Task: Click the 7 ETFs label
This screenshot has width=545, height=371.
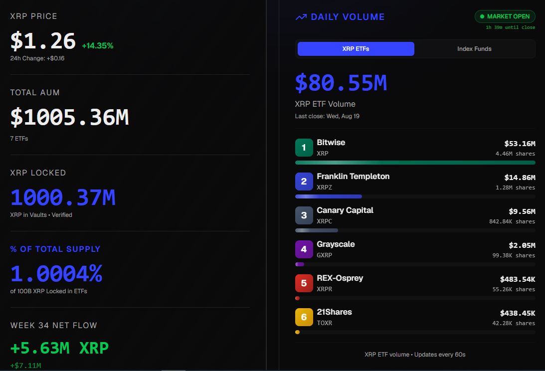Action: click(x=19, y=139)
